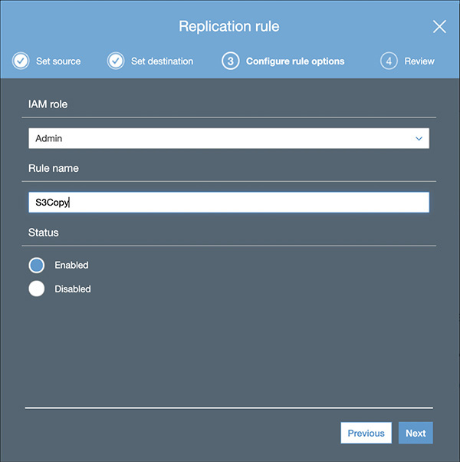Go to the Set destination step label
This screenshot has height=462, width=460.
[163, 61]
